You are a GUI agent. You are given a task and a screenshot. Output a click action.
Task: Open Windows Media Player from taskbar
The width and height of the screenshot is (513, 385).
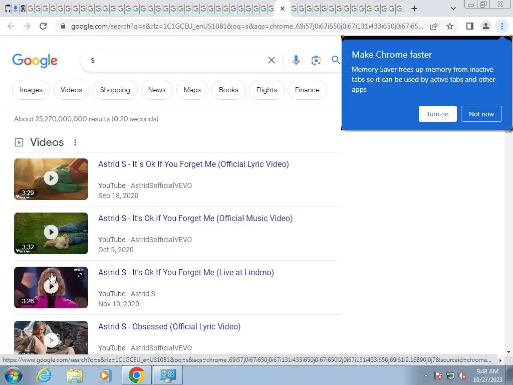105,375
